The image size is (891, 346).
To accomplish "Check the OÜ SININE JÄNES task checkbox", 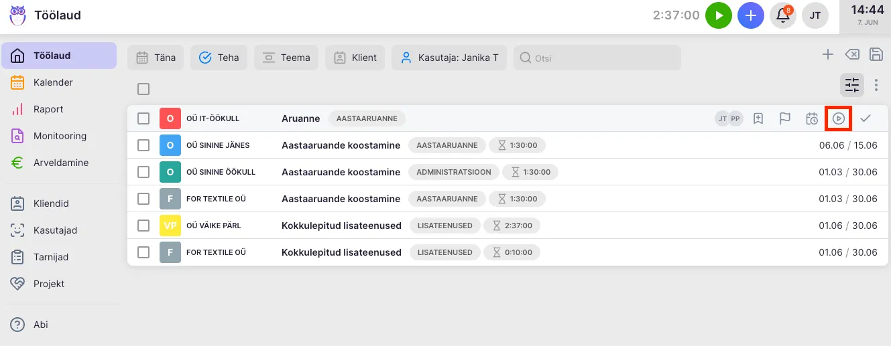I will pos(143,145).
